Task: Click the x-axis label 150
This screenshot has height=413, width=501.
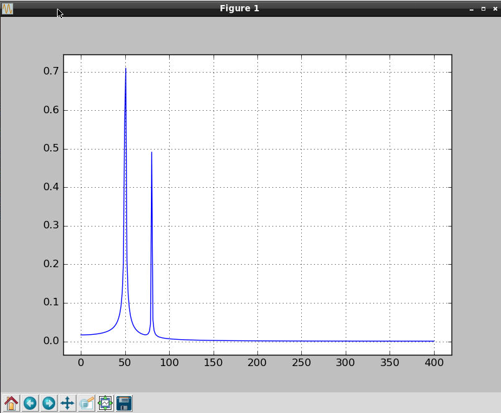Action: click(213, 362)
